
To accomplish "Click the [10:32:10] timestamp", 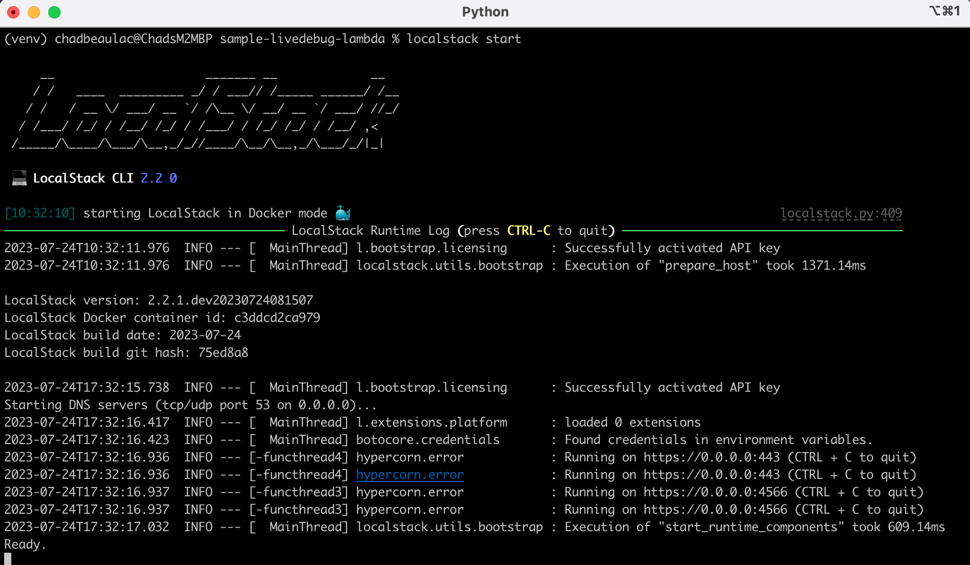I will tap(40, 213).
